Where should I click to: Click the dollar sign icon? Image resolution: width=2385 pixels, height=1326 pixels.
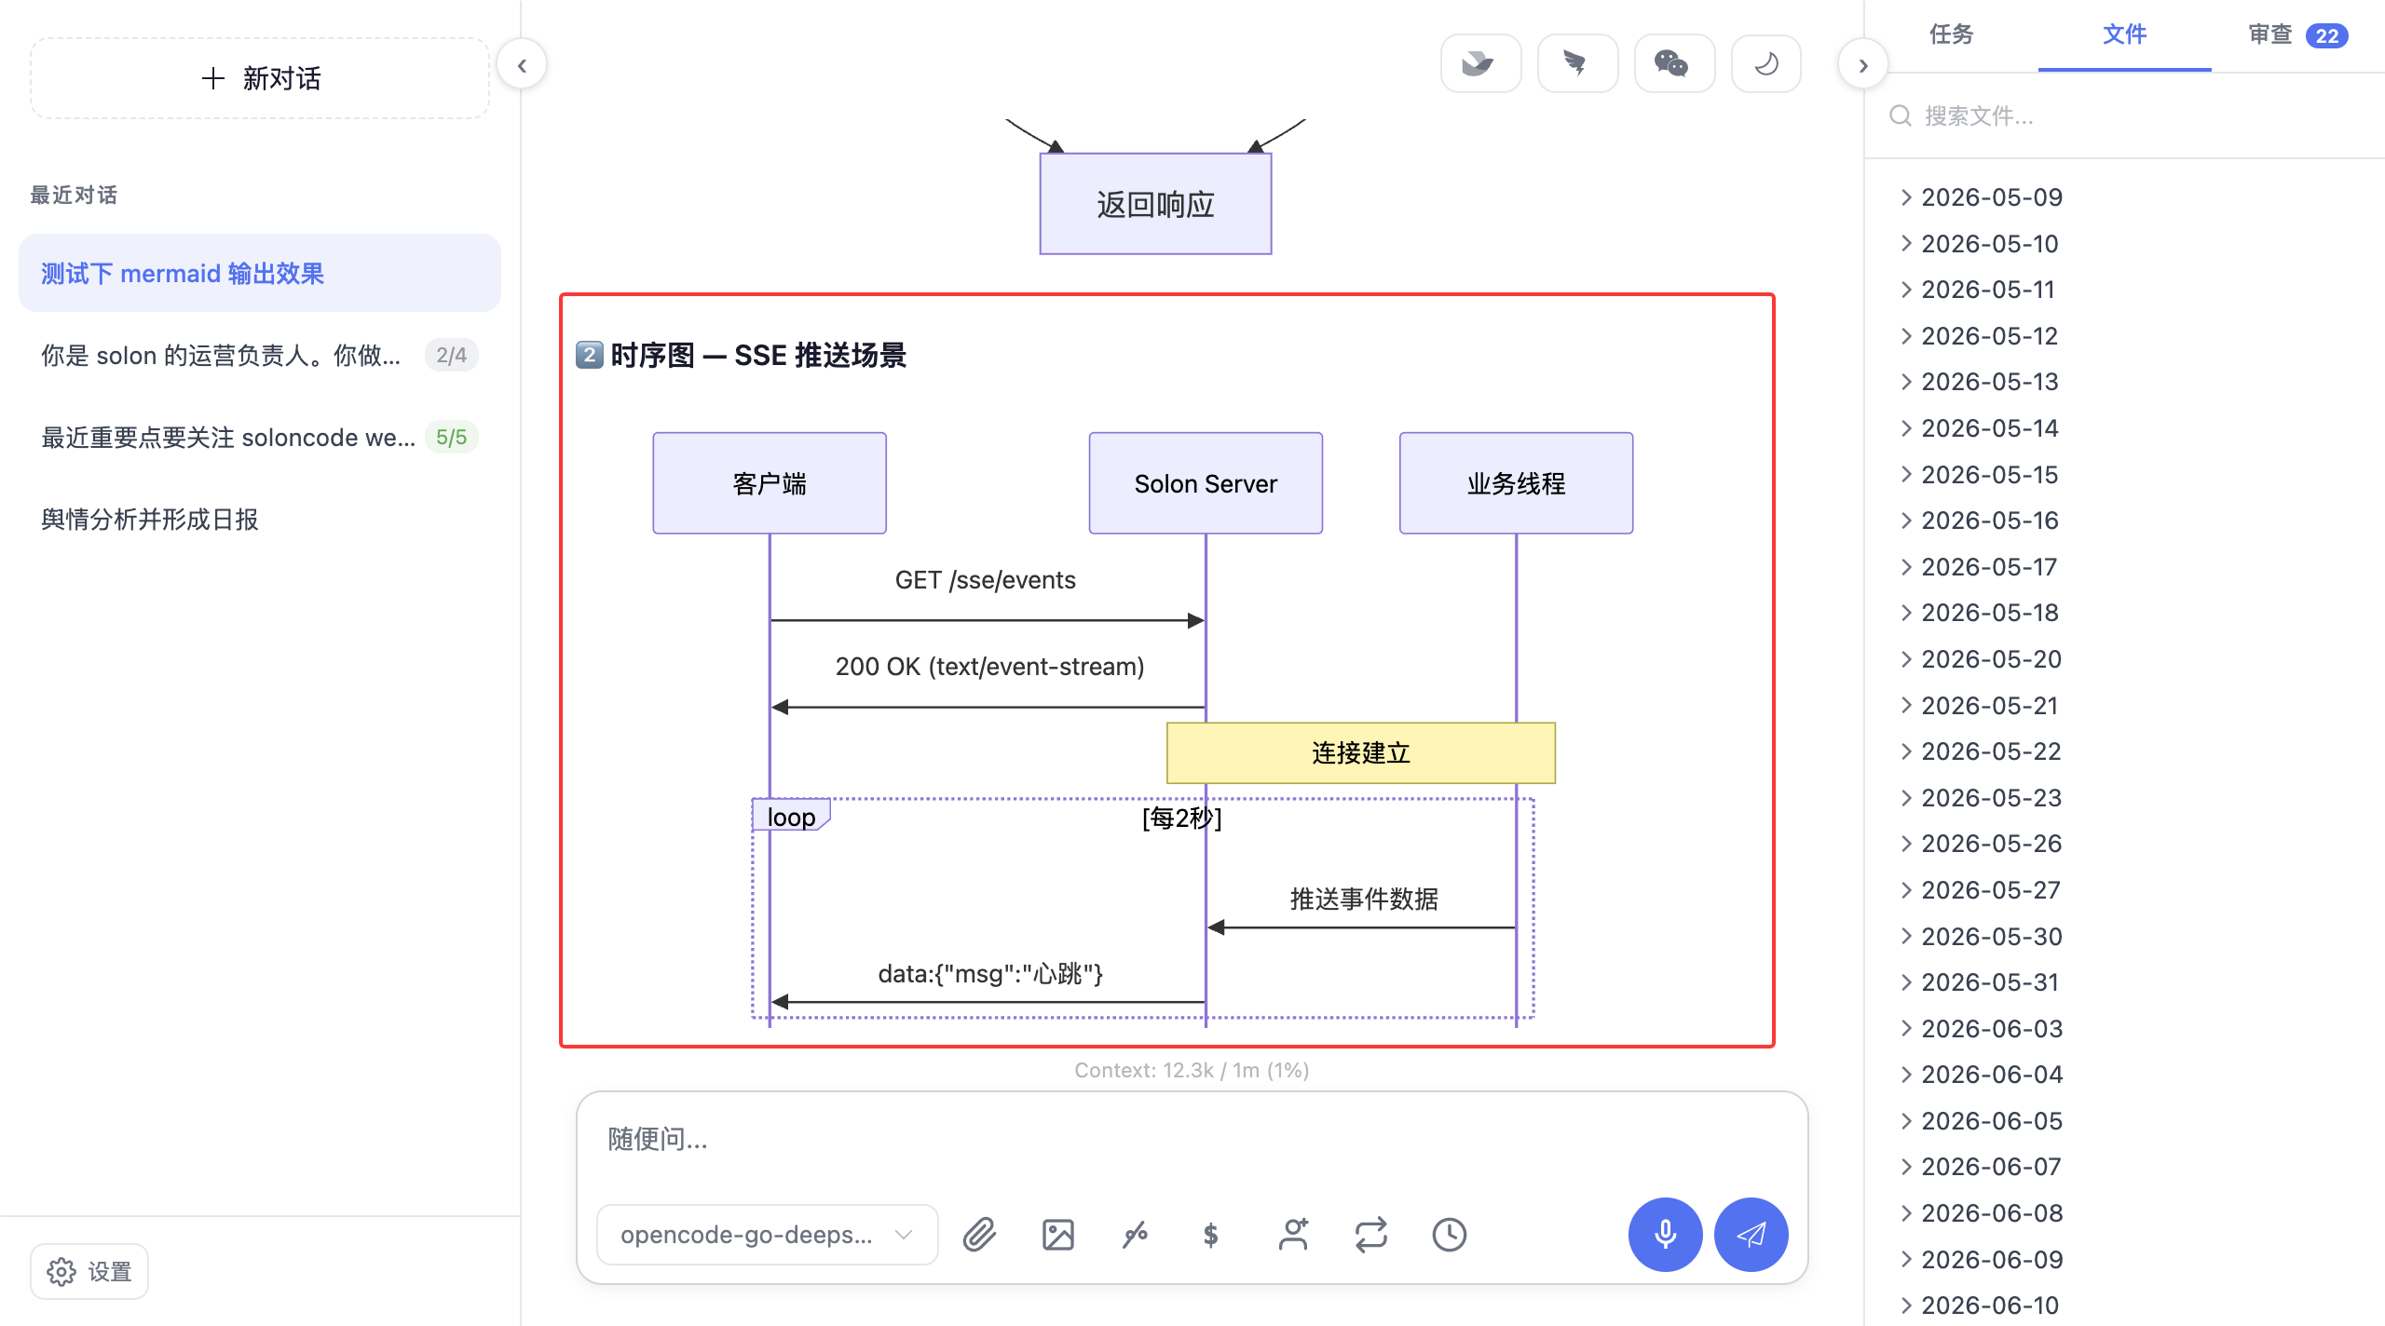1211,1235
